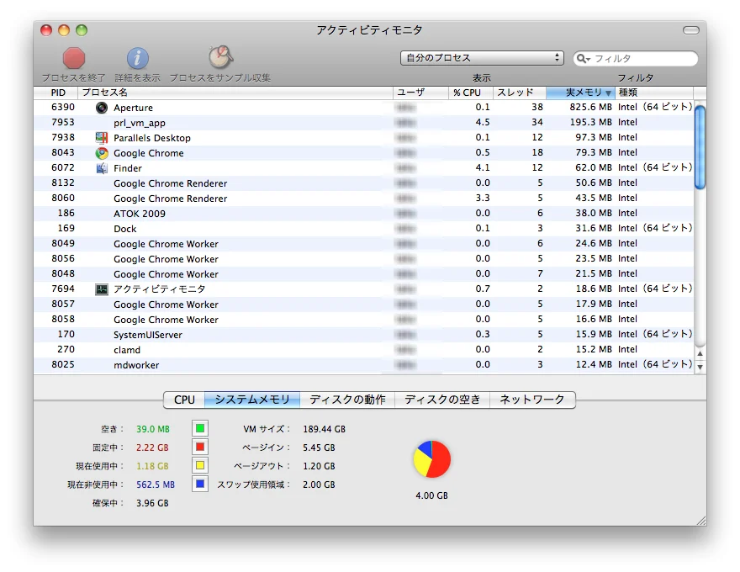Click the green 空き memory color swatch
The image size is (740, 572).
[200, 428]
